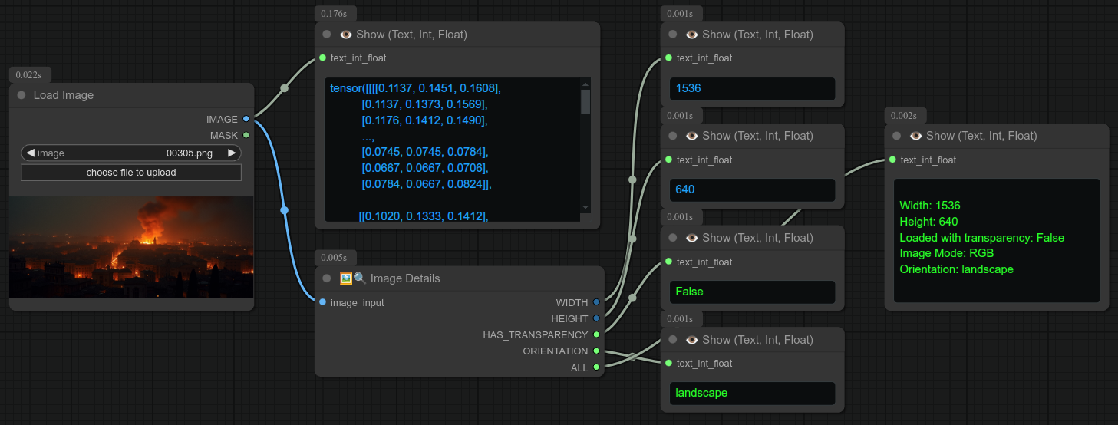
Task: Click the MASK output port on Load Image
Action: click(x=246, y=135)
